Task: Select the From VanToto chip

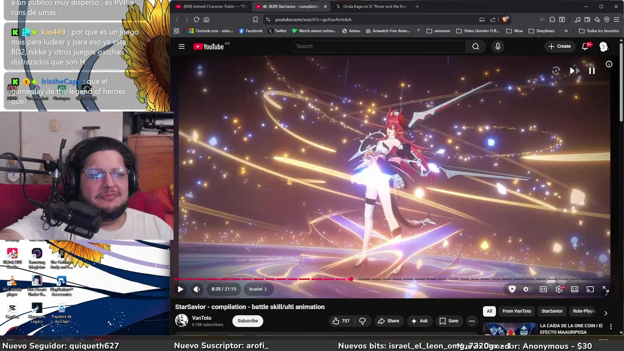Action: [x=517, y=311]
